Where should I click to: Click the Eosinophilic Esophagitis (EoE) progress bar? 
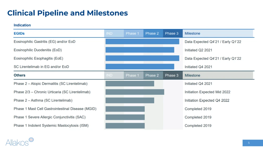142,58
